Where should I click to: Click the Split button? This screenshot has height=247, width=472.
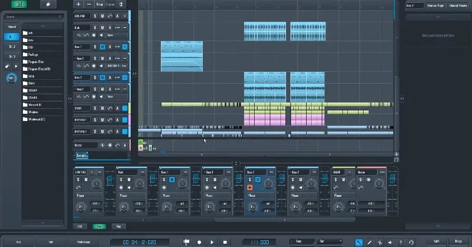(x=436, y=241)
